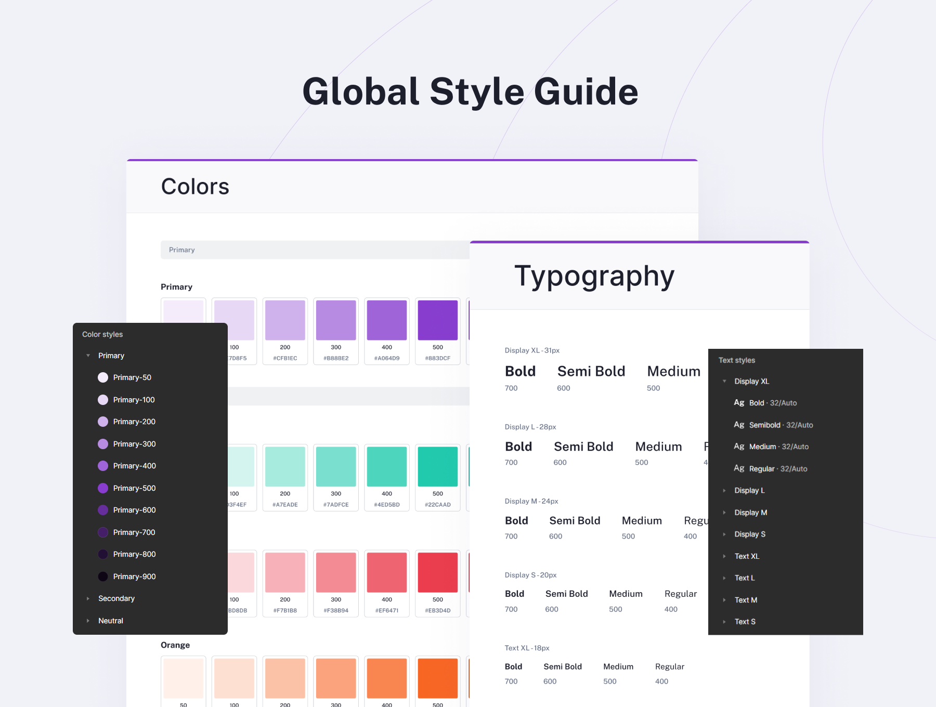Image resolution: width=936 pixels, height=707 pixels.
Task: Expand the Secondary color styles group
Action: coord(88,598)
